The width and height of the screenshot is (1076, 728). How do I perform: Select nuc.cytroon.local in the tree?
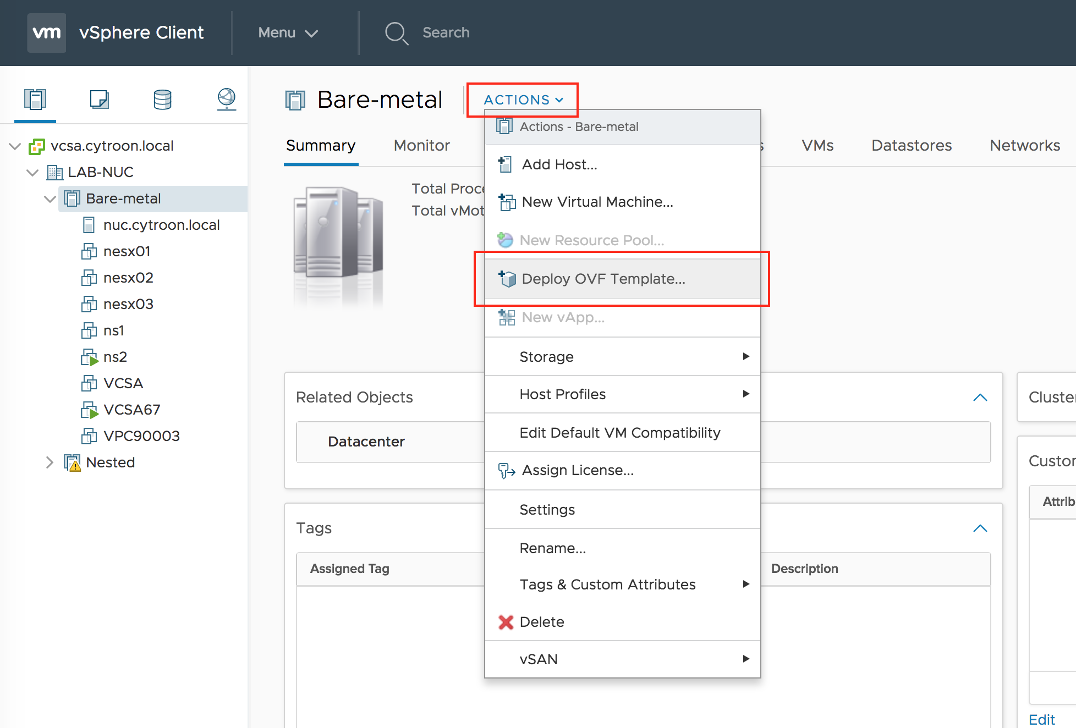click(161, 225)
